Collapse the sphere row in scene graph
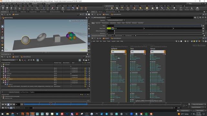This screenshot has width=207, height=116. (x=4, y=77)
